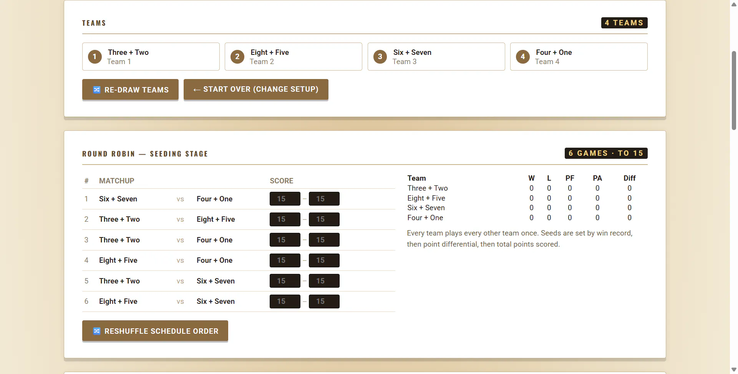Click the seeding rules description text
738x374 pixels.
click(x=520, y=239)
